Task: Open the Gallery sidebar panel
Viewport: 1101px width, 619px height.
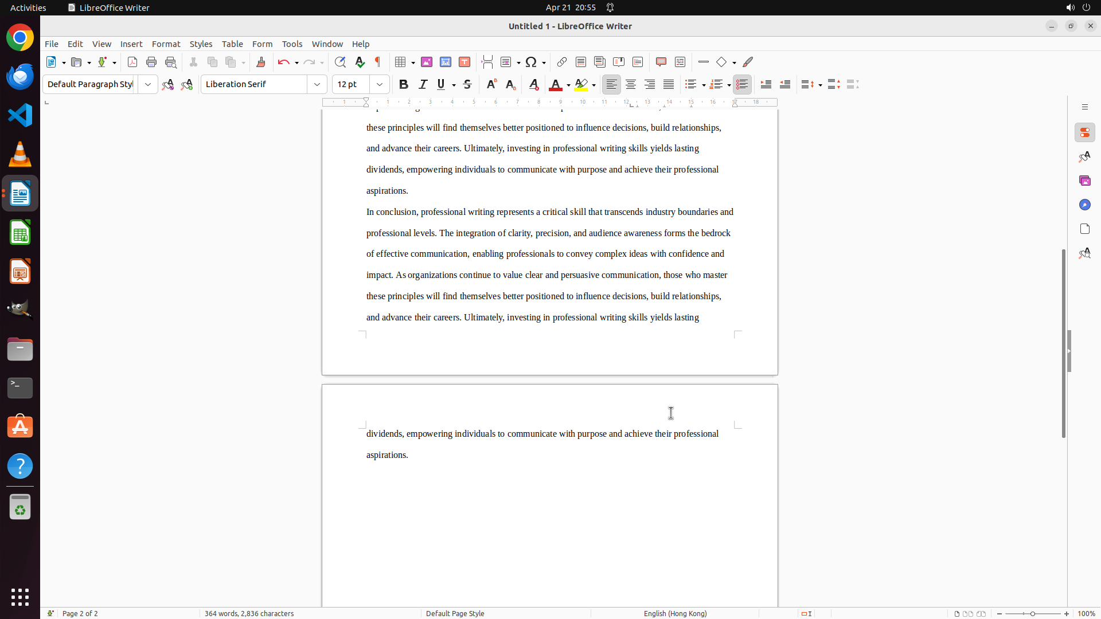Action: click(x=1084, y=181)
